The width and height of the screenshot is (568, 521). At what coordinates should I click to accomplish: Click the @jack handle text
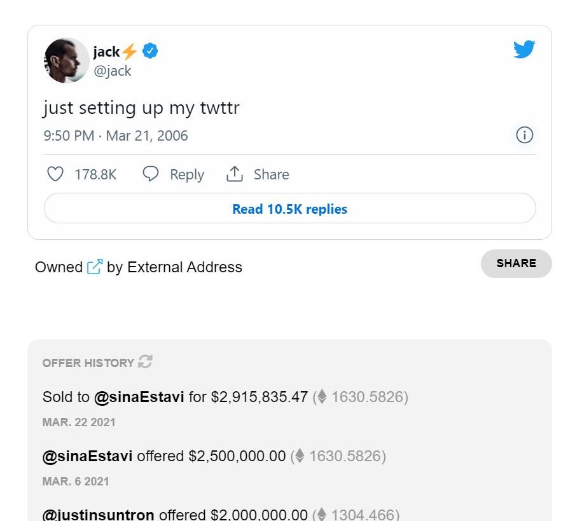click(112, 71)
